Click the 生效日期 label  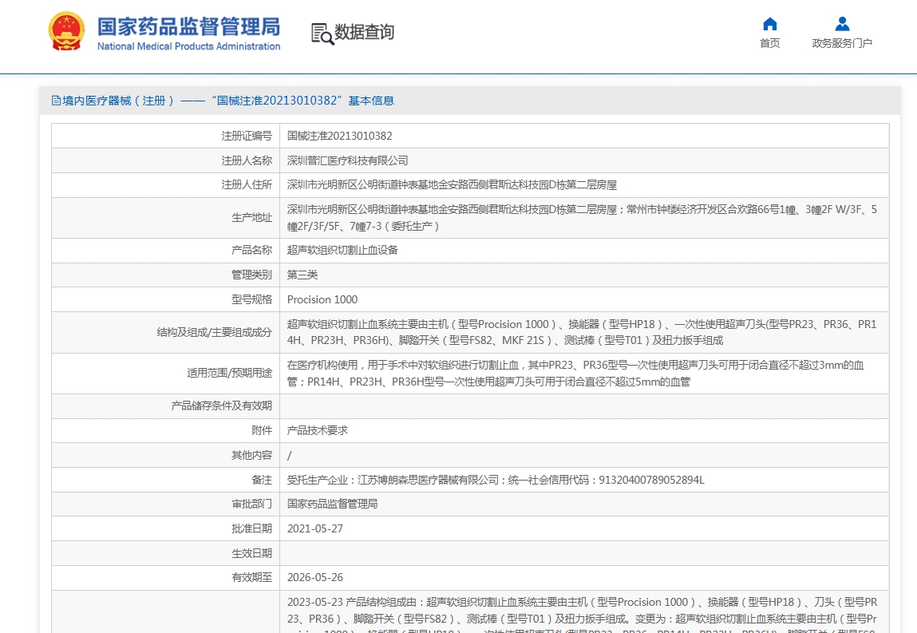pos(252,553)
